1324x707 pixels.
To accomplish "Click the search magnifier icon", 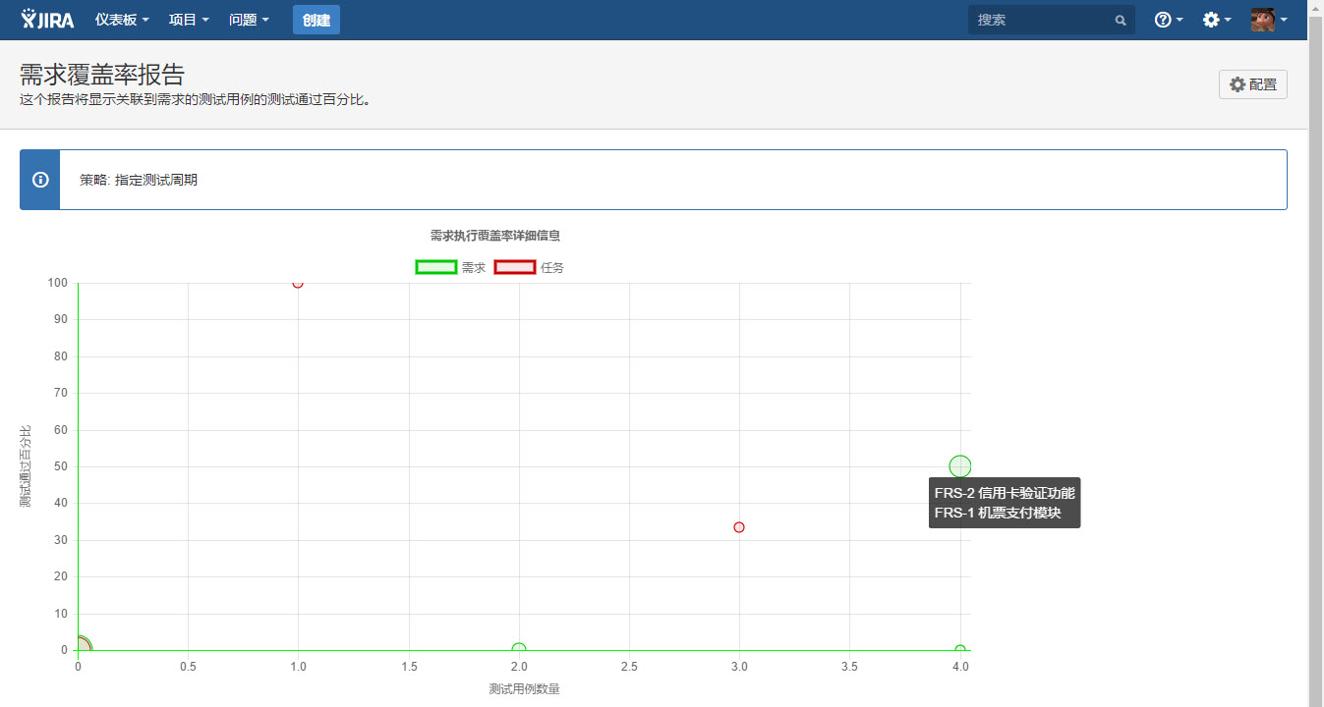I will pos(1121,20).
